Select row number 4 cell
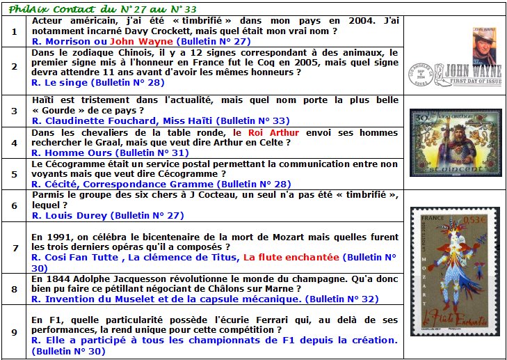The height and width of the screenshot is (360, 507). (x=14, y=143)
